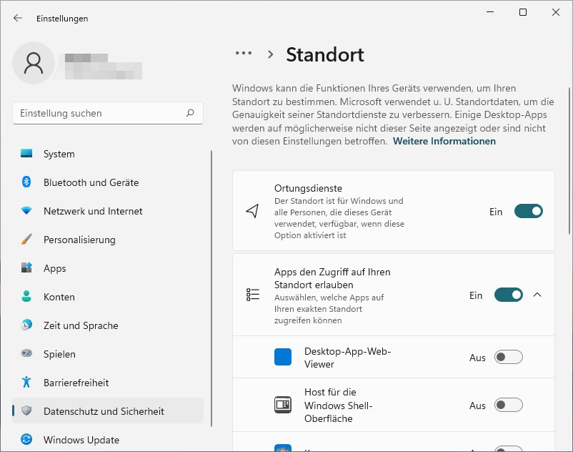This screenshot has width=573, height=452.
Task: Click the search magnifier icon
Action: [190, 113]
